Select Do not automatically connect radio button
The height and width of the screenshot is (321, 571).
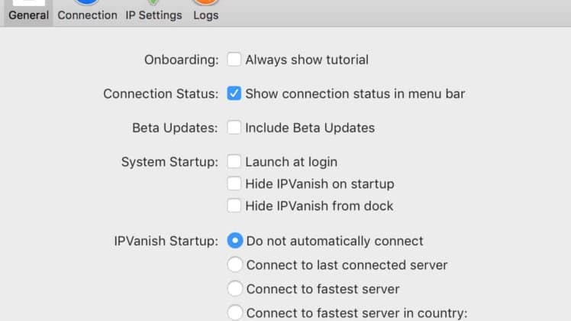[x=235, y=241]
